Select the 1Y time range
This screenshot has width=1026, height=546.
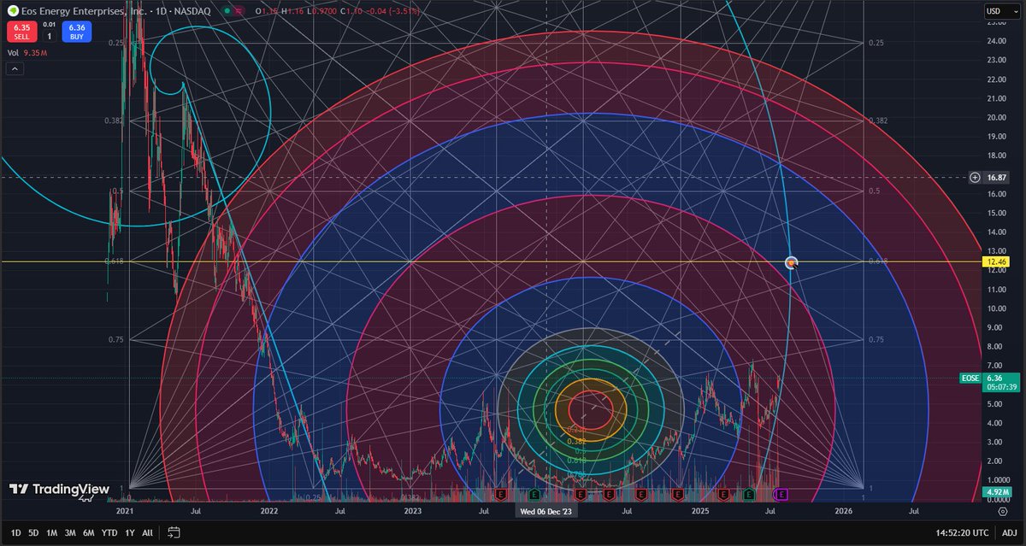pos(130,532)
